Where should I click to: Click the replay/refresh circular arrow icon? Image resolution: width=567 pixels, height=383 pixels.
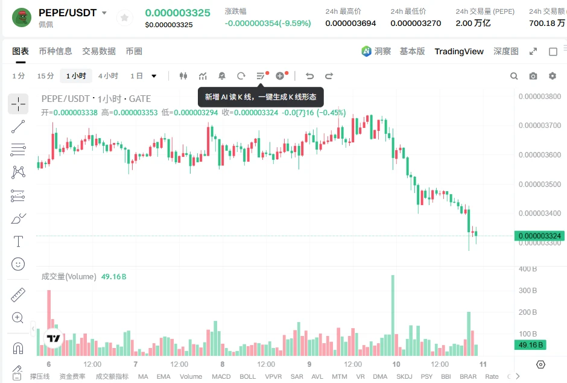[x=241, y=76]
